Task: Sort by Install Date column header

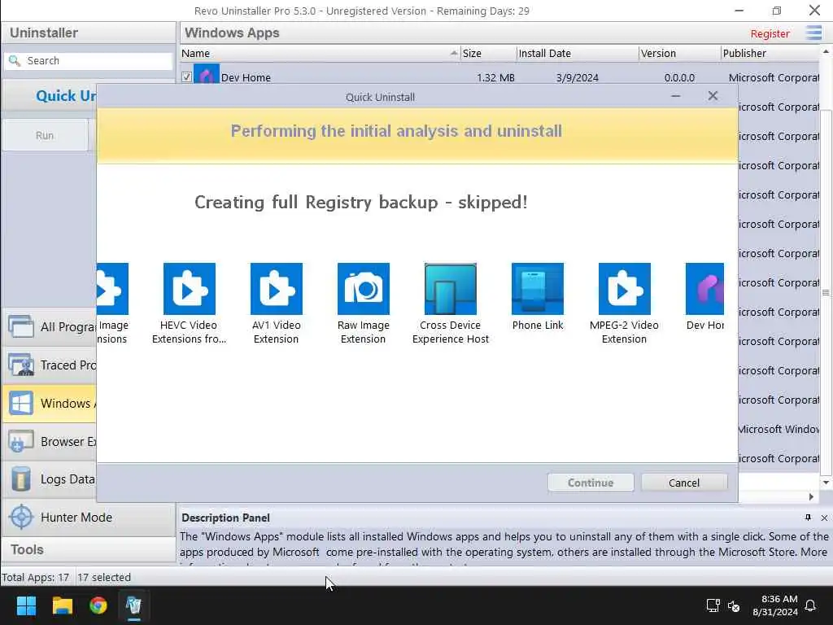Action: coord(578,53)
